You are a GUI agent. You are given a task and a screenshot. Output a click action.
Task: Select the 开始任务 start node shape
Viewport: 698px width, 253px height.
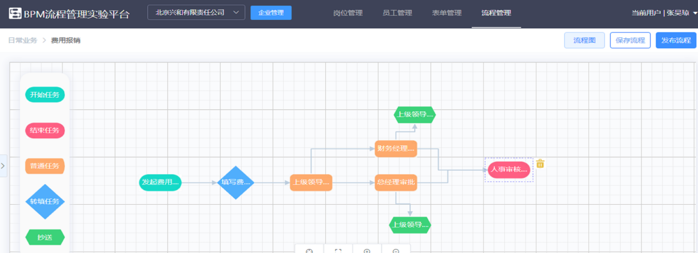45,95
